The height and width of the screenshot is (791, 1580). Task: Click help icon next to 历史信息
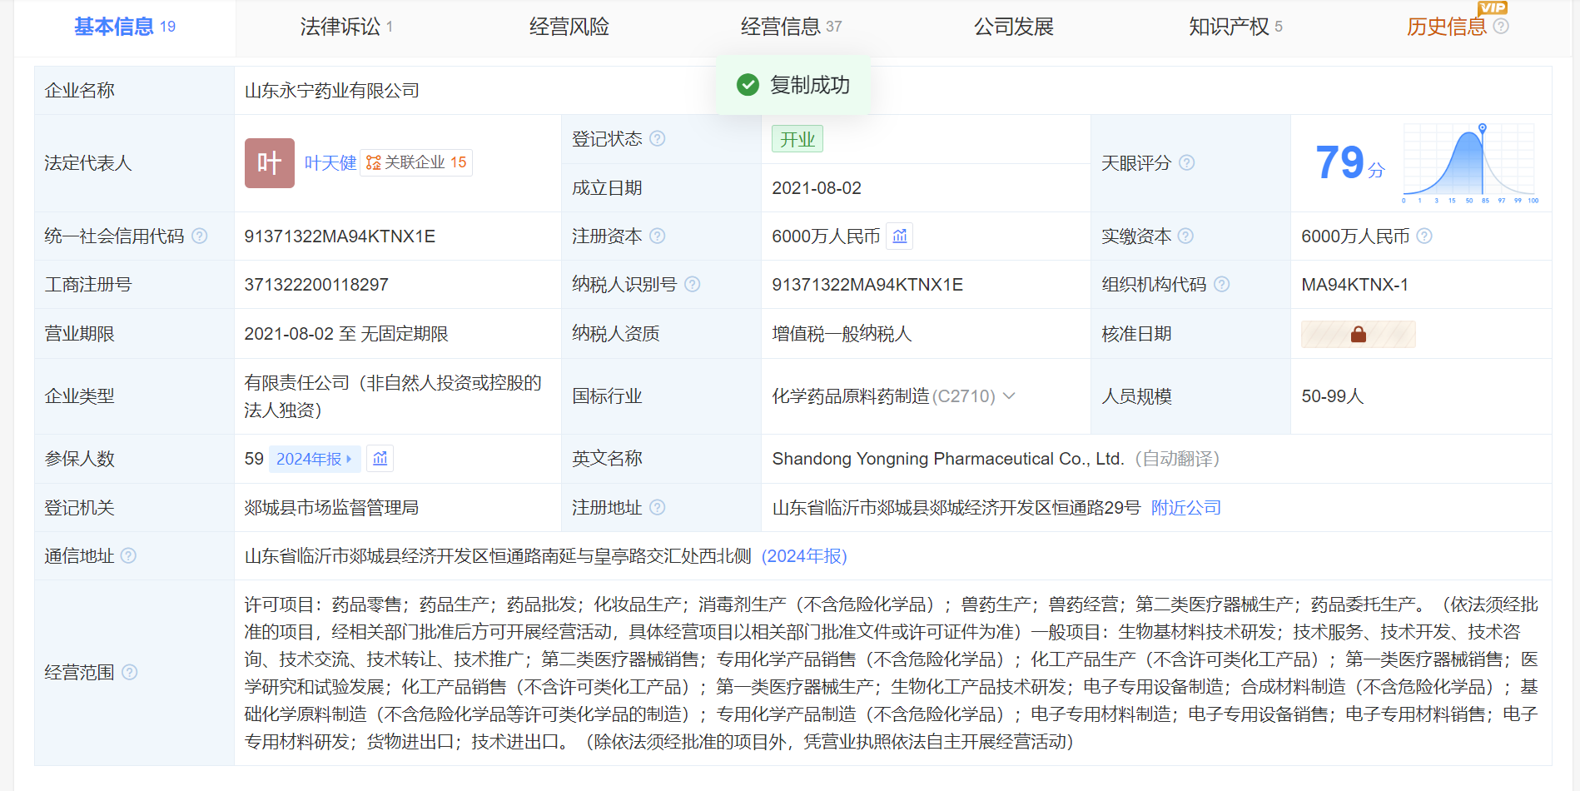(1501, 26)
